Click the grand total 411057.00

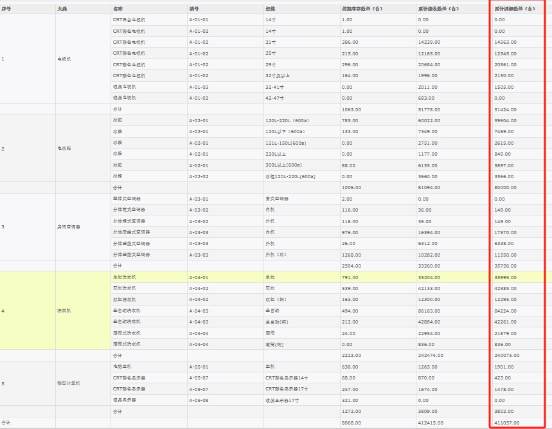click(x=506, y=423)
